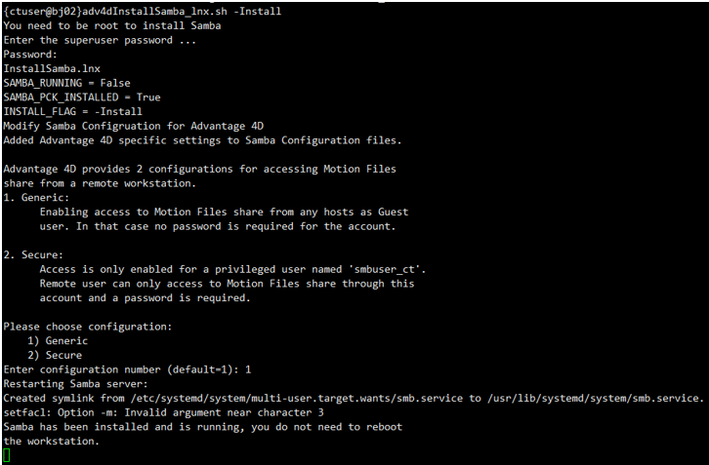Click the '2. Secure:' description heading
709x465 pixels.
pos(33,254)
